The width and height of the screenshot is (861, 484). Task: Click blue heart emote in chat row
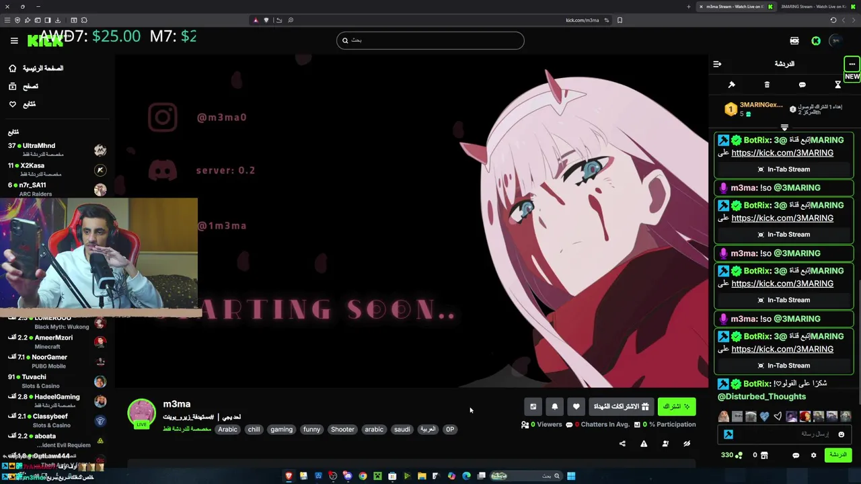click(x=764, y=417)
